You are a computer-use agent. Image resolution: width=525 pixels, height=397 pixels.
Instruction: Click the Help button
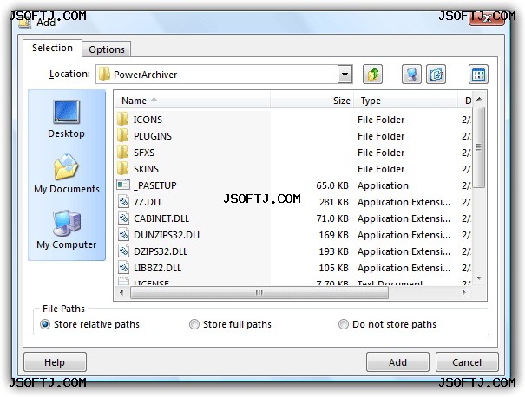pos(55,361)
